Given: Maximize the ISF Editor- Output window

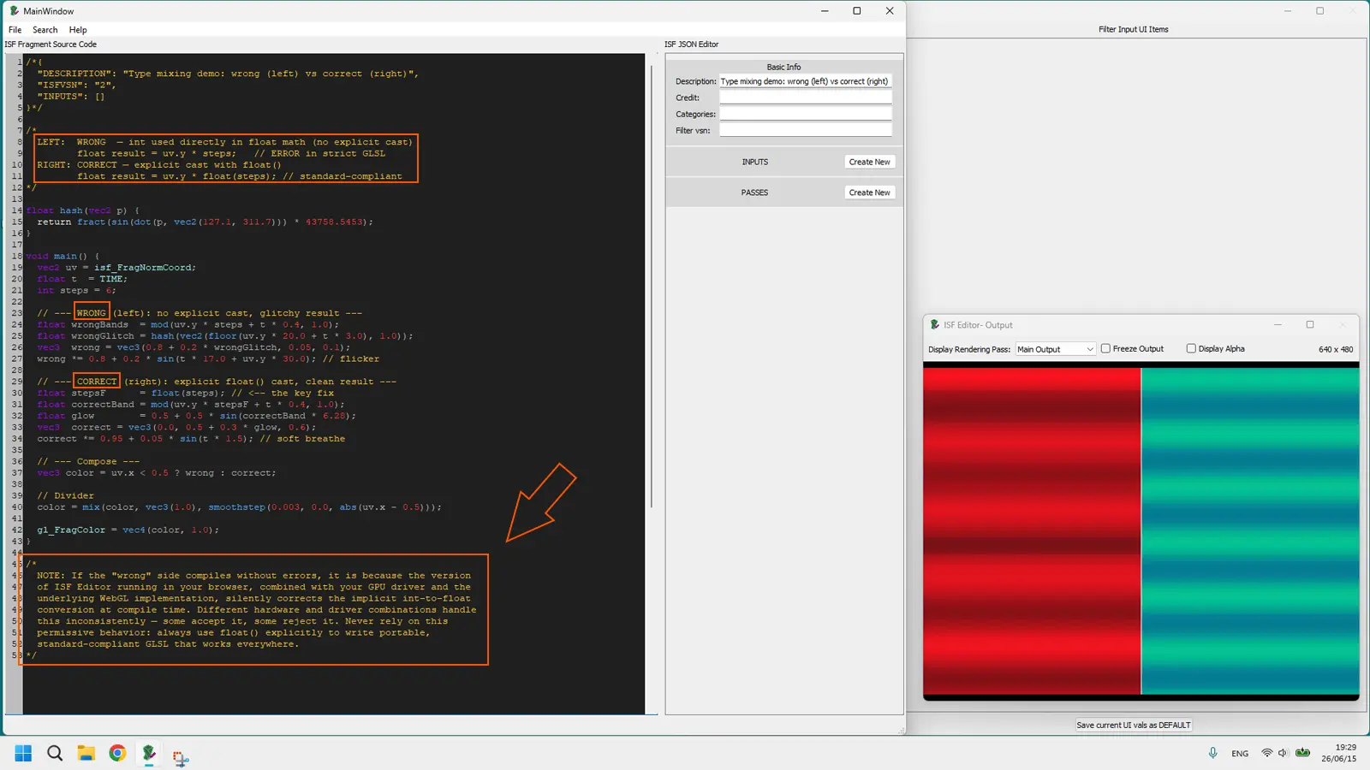Looking at the screenshot, I should click(x=1310, y=325).
